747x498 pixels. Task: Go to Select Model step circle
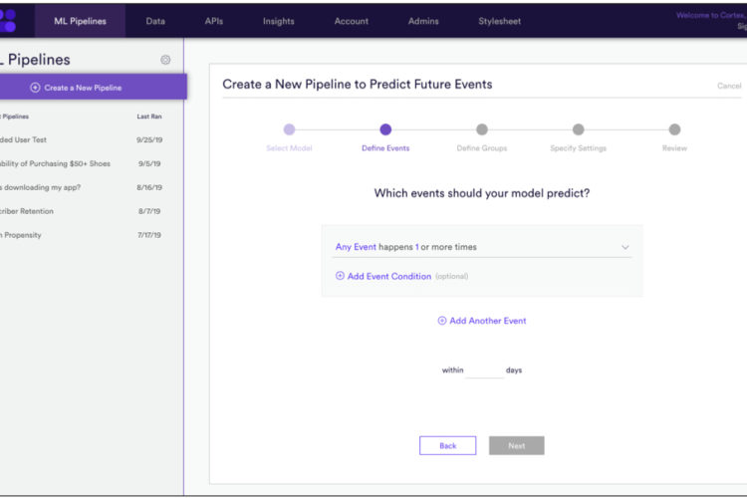click(x=289, y=129)
